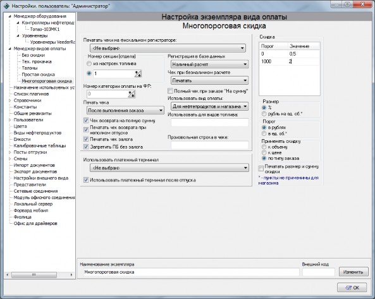Select Простая скидка in the tree
The width and height of the screenshot is (375, 299).
(x=39, y=75)
